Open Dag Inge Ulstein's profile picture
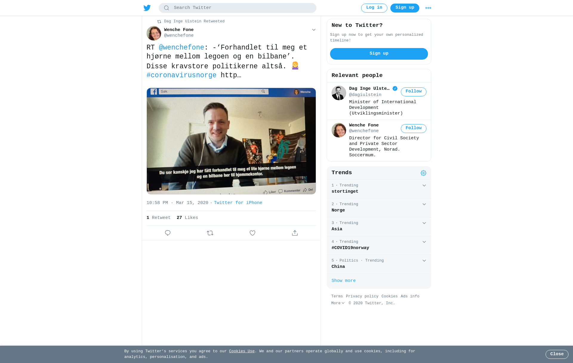This screenshot has height=363, width=573. click(x=339, y=93)
